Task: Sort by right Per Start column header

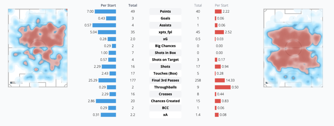Action: (221, 5)
